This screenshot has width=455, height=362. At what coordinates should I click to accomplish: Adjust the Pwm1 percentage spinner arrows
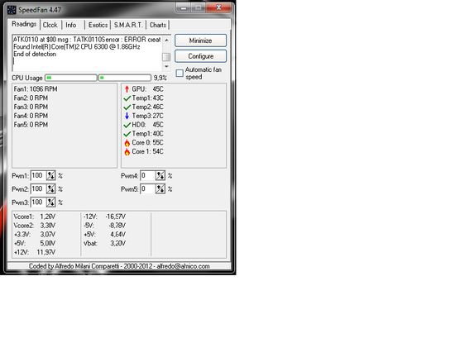(50, 176)
